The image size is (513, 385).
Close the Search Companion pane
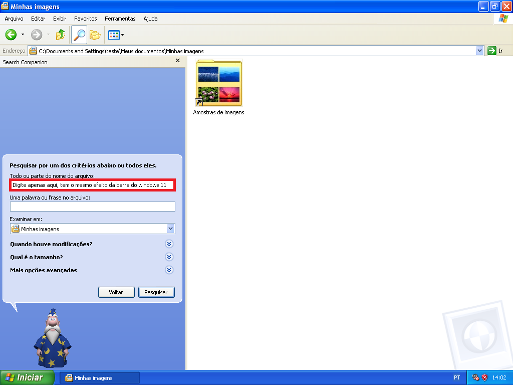[x=178, y=61]
